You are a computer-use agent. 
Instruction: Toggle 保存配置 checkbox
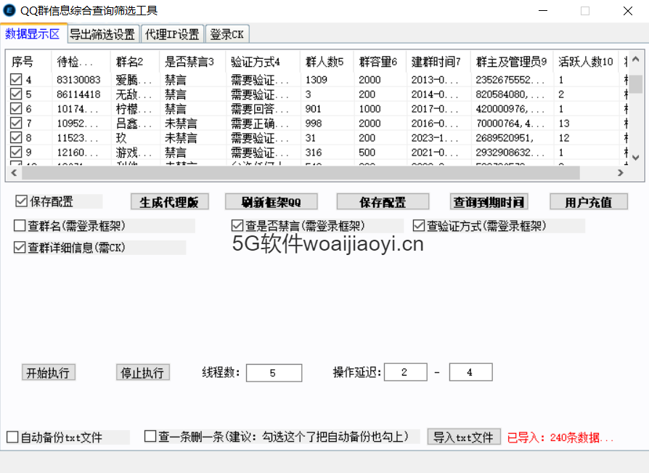(21, 201)
